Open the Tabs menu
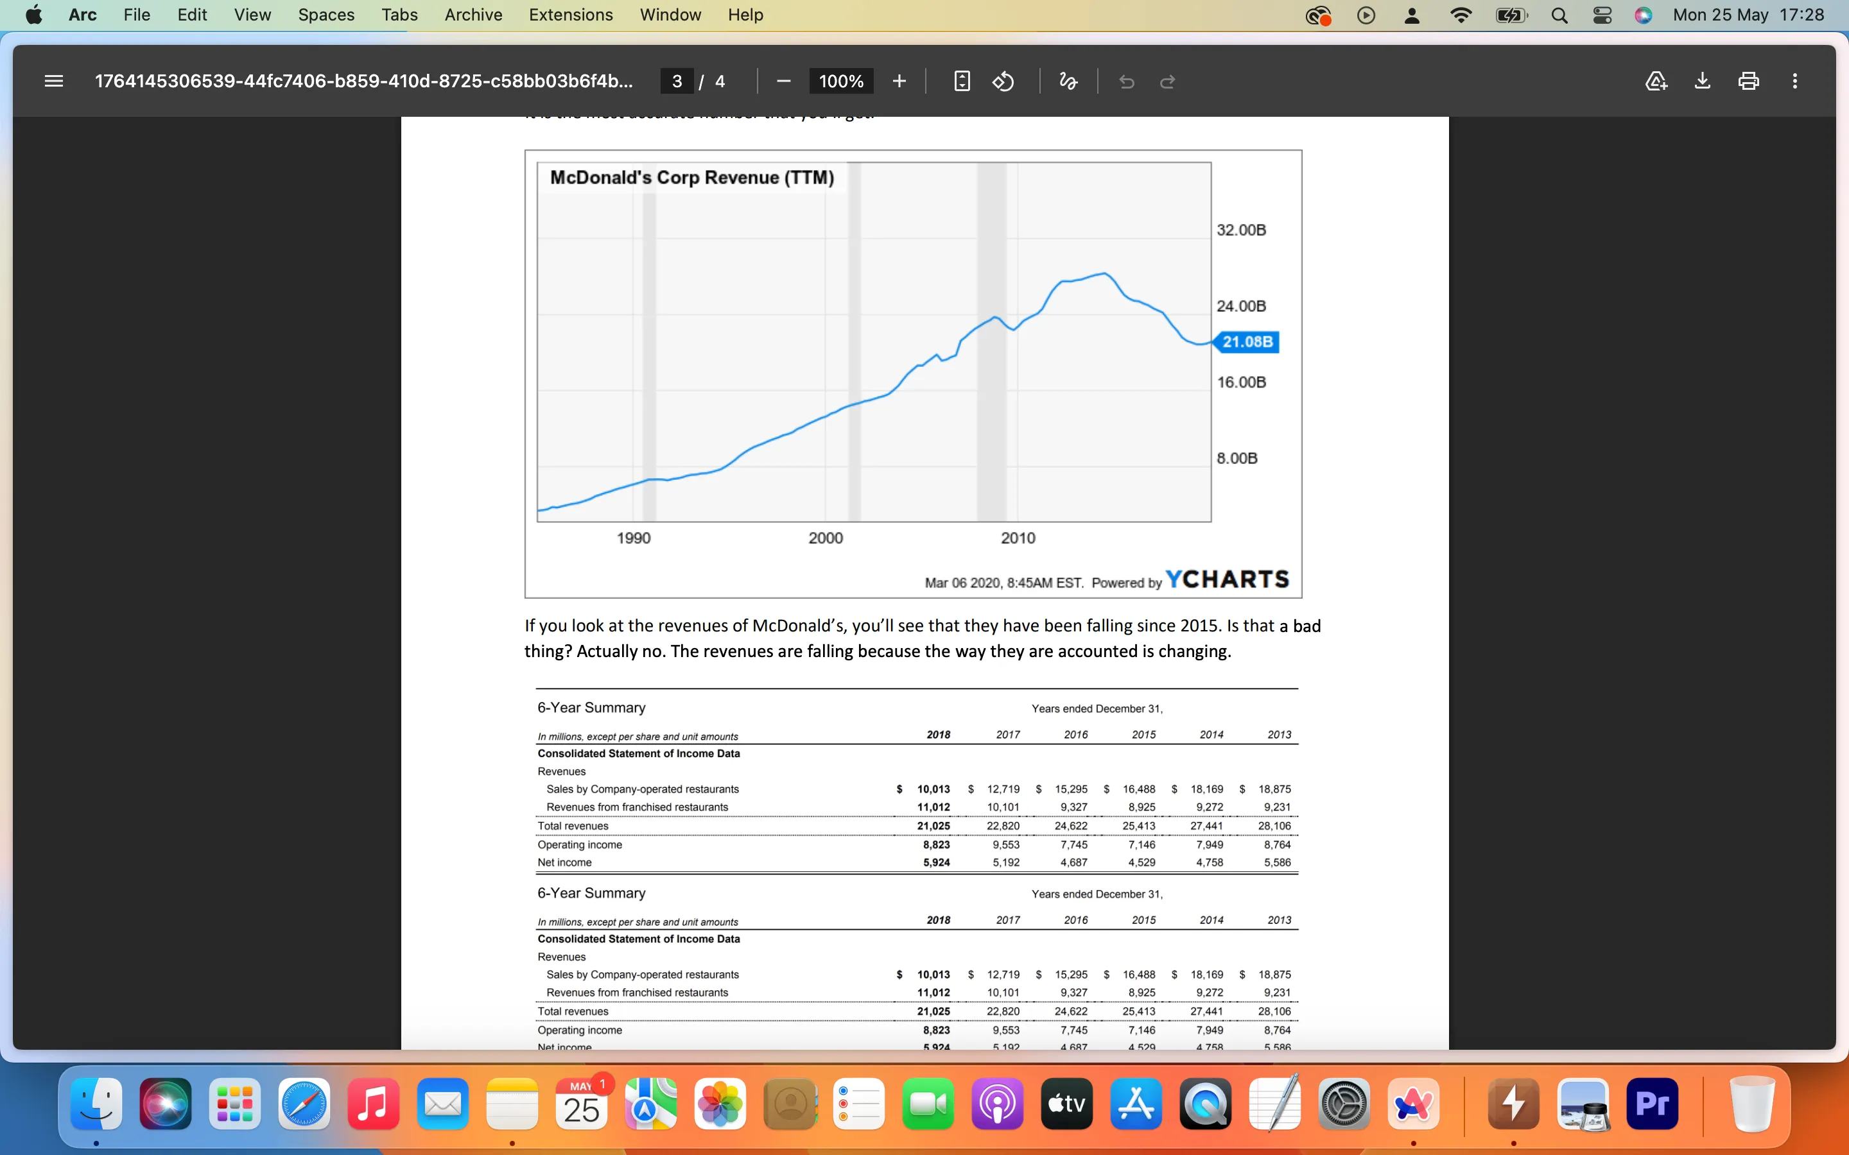The height and width of the screenshot is (1155, 1849). 399,15
